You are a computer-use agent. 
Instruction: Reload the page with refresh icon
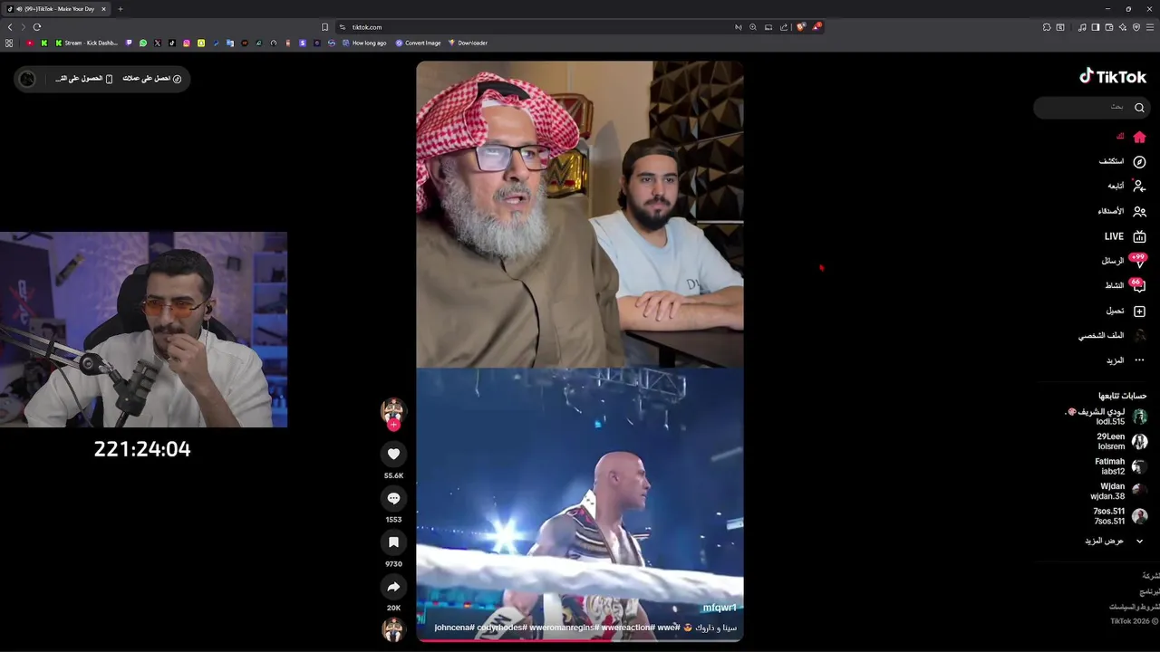37,27
